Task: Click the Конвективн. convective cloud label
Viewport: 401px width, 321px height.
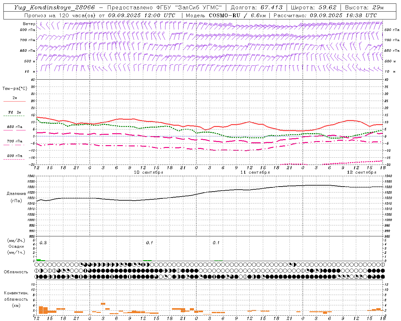Action: pos(16,293)
